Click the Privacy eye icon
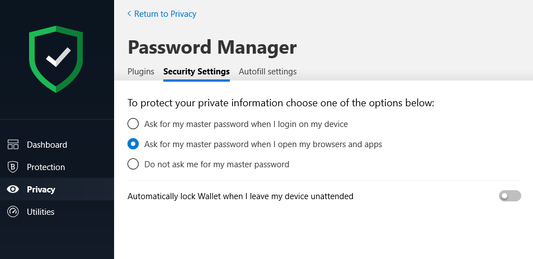The image size is (533, 259). click(x=13, y=190)
